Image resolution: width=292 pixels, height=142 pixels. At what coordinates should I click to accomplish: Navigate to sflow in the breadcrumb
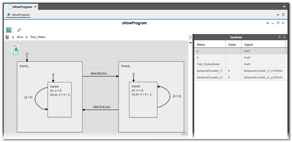(20, 37)
